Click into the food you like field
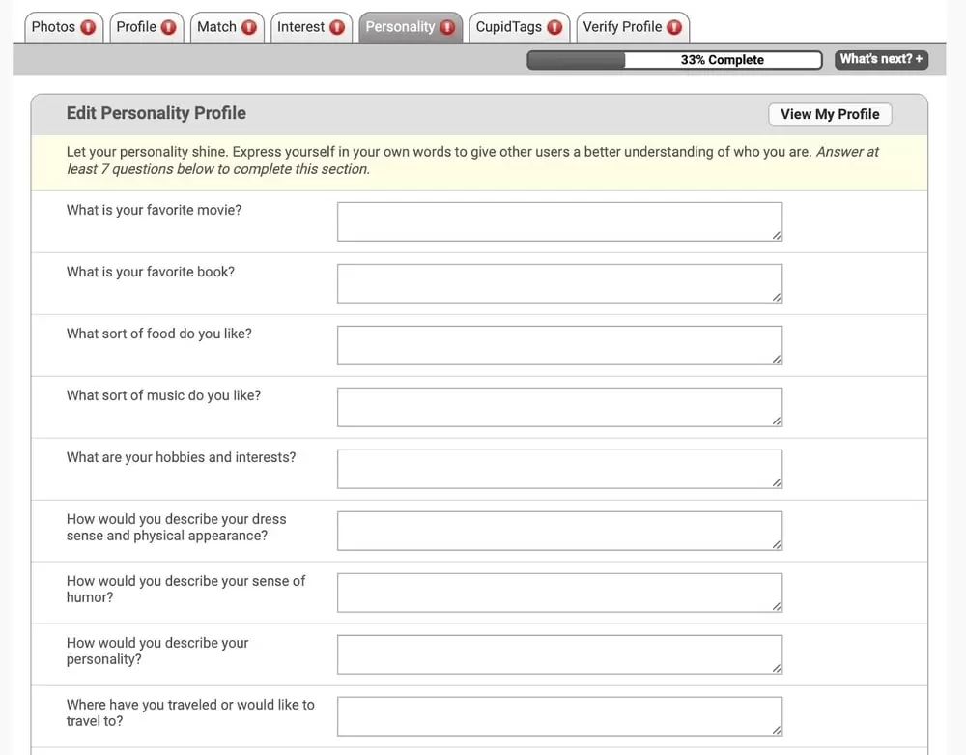 click(x=559, y=346)
